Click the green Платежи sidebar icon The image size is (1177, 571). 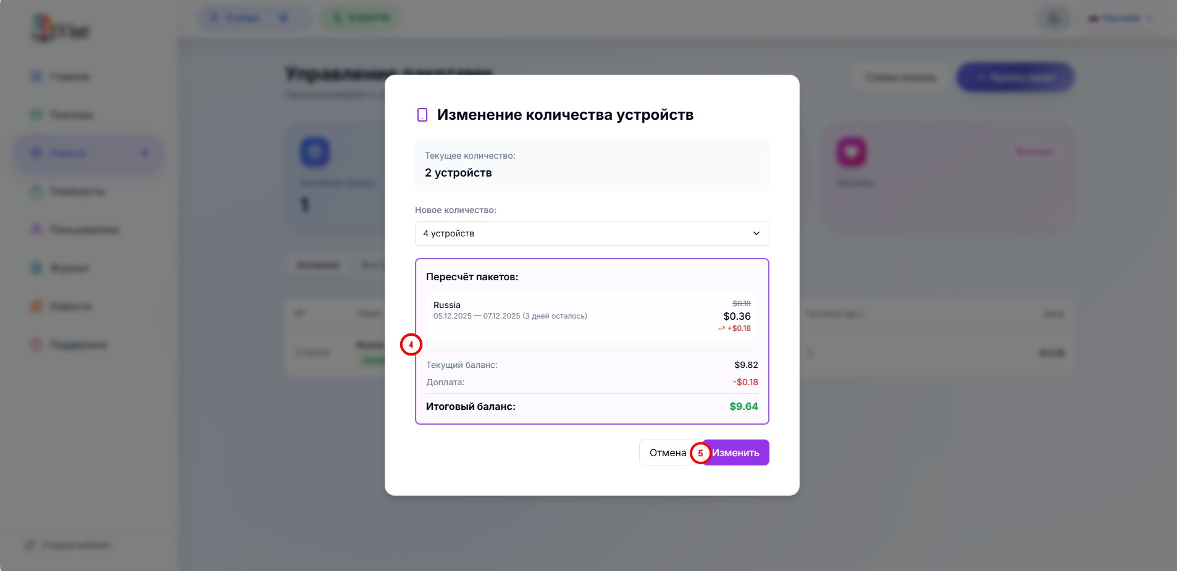coord(36,115)
